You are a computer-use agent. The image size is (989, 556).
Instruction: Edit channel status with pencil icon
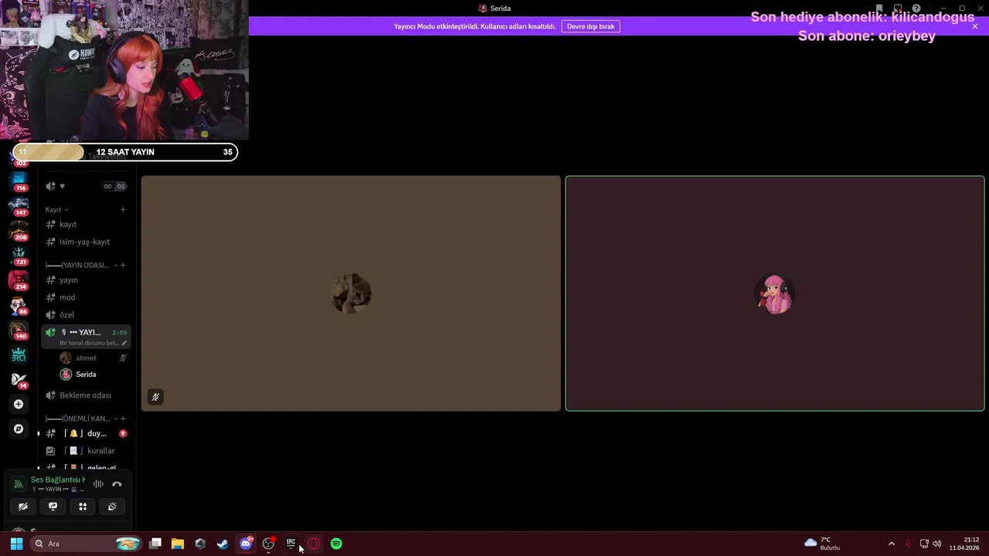pos(124,343)
